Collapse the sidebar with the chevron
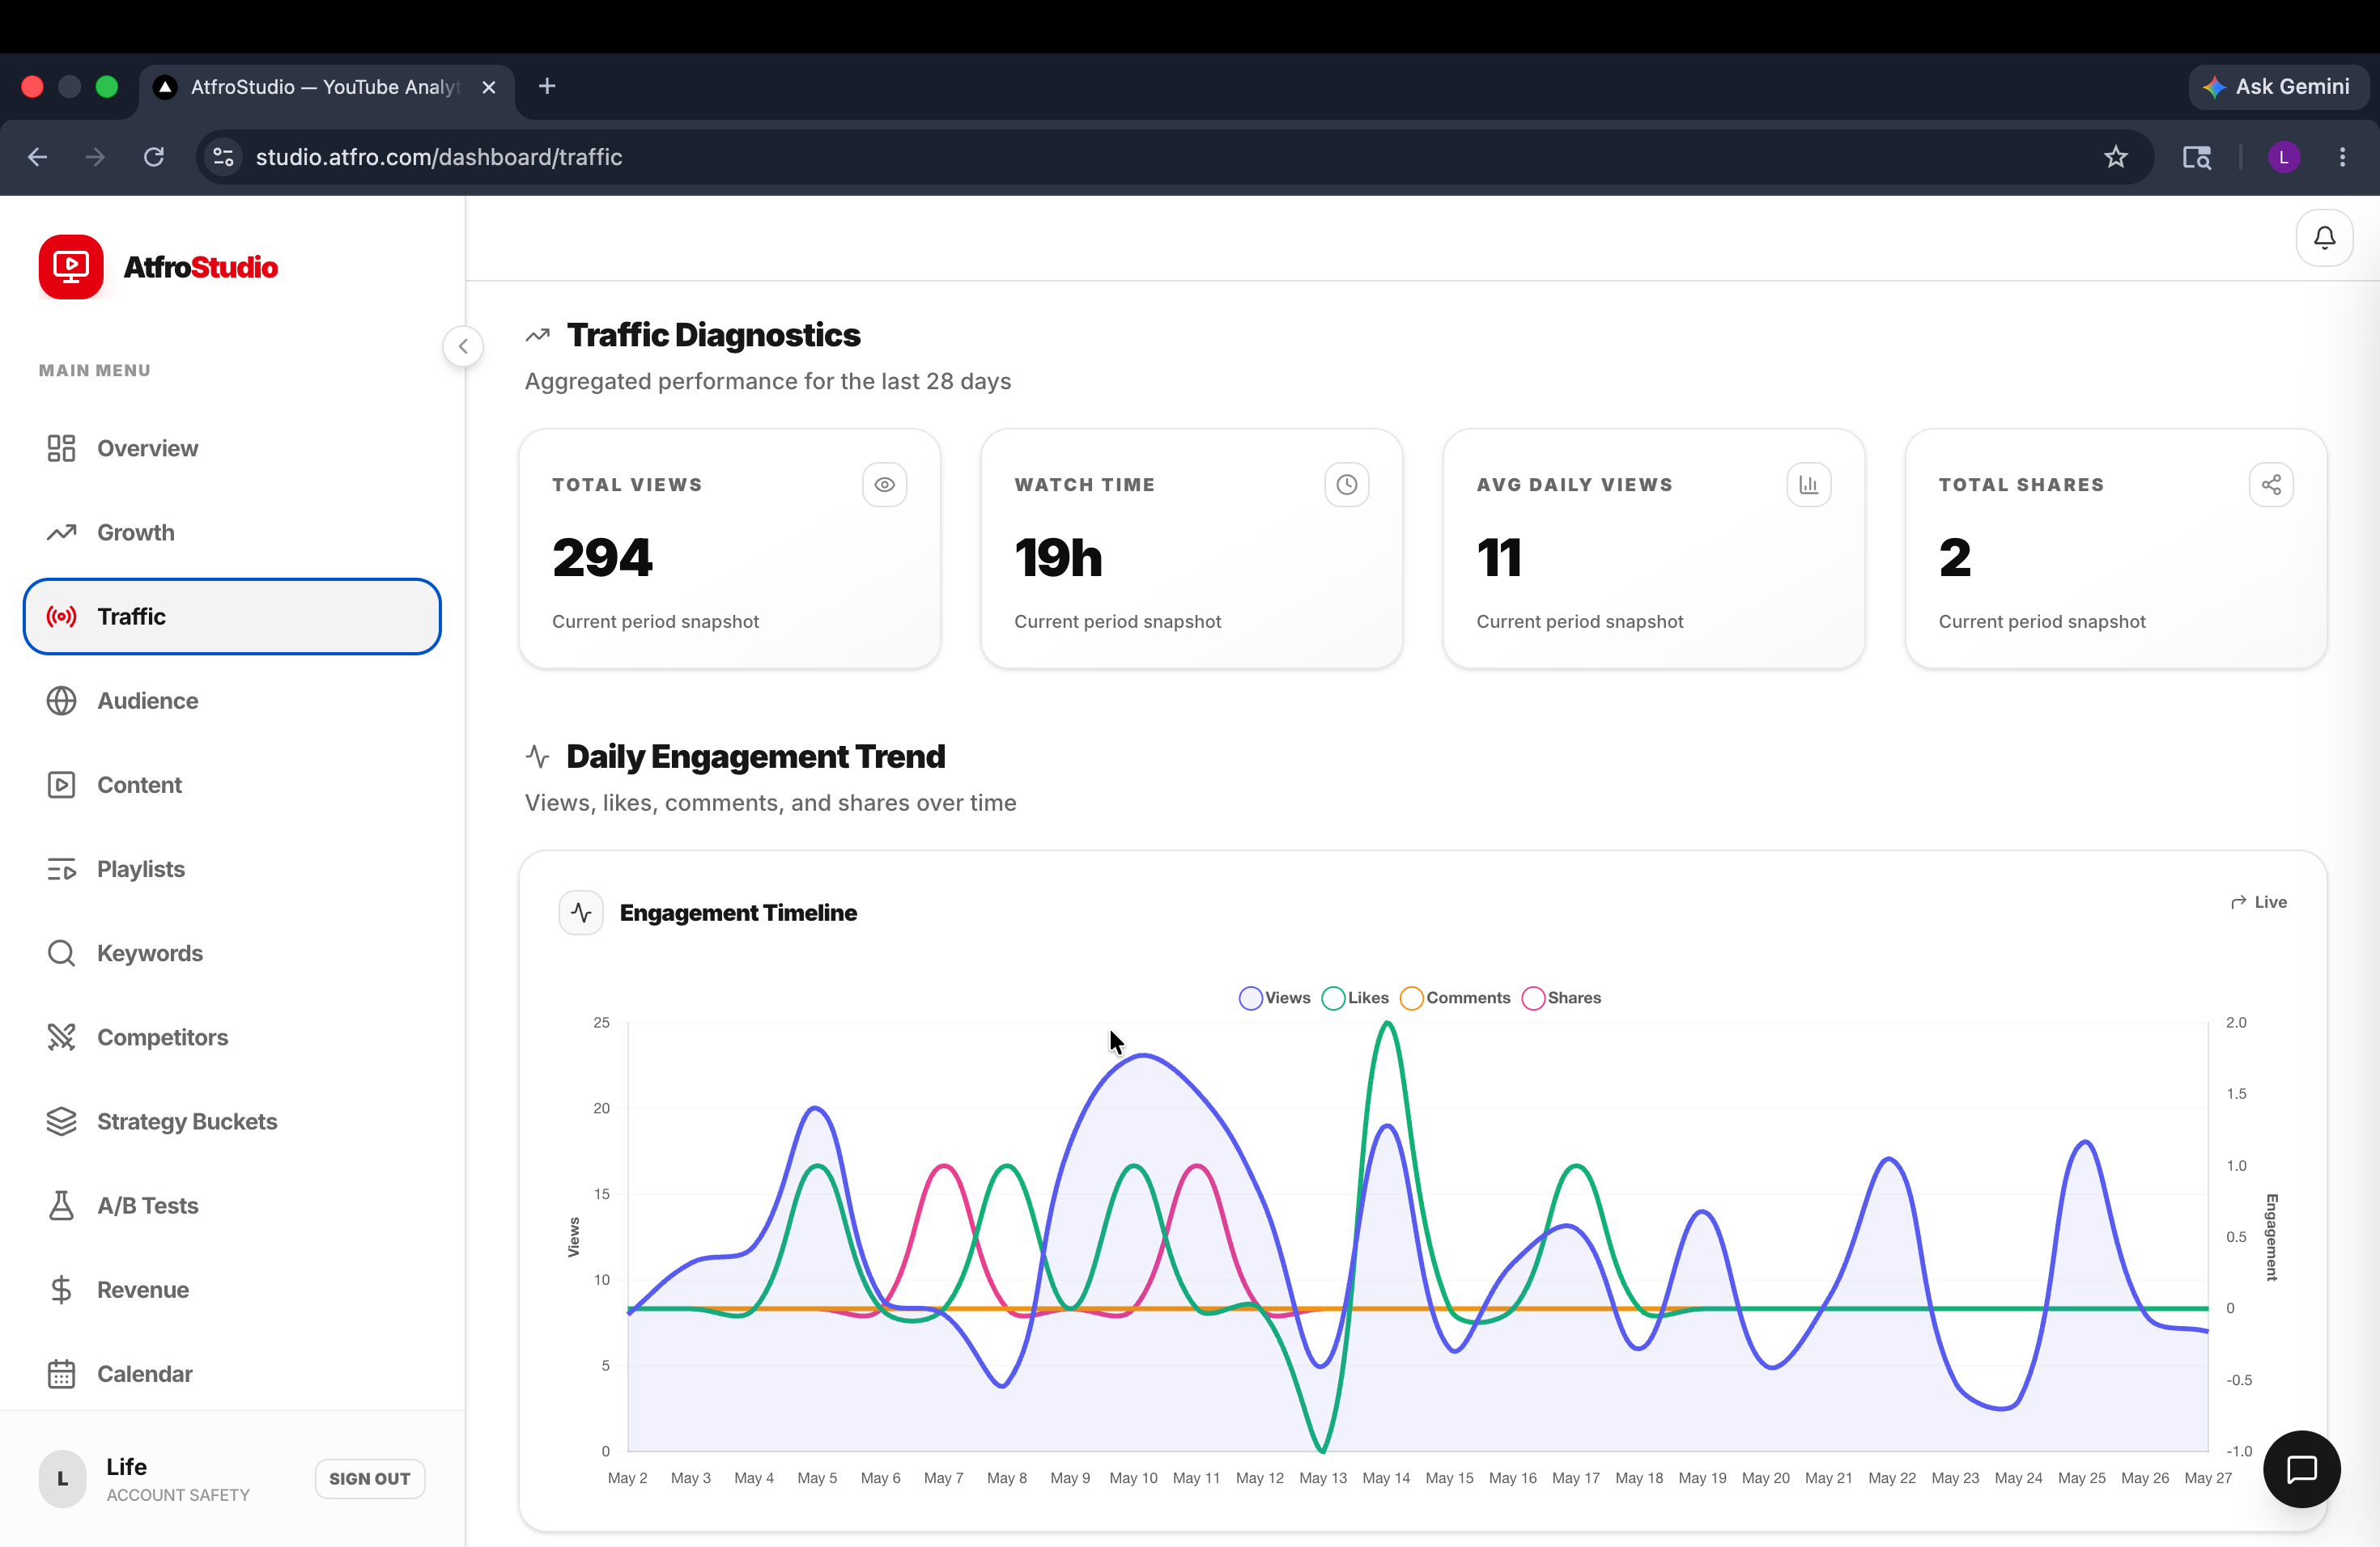Image resolution: width=2380 pixels, height=1547 pixels. 463,347
